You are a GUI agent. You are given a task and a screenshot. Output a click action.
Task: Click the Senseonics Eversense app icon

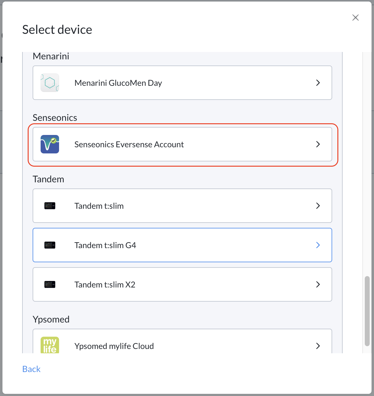50,144
